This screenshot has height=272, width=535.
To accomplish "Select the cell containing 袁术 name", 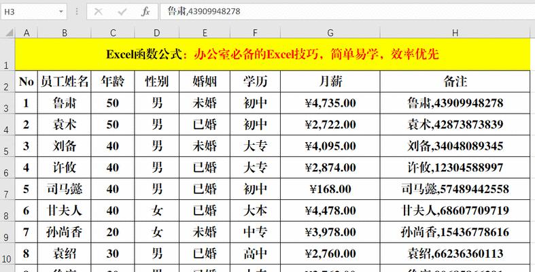I will 64,124.
